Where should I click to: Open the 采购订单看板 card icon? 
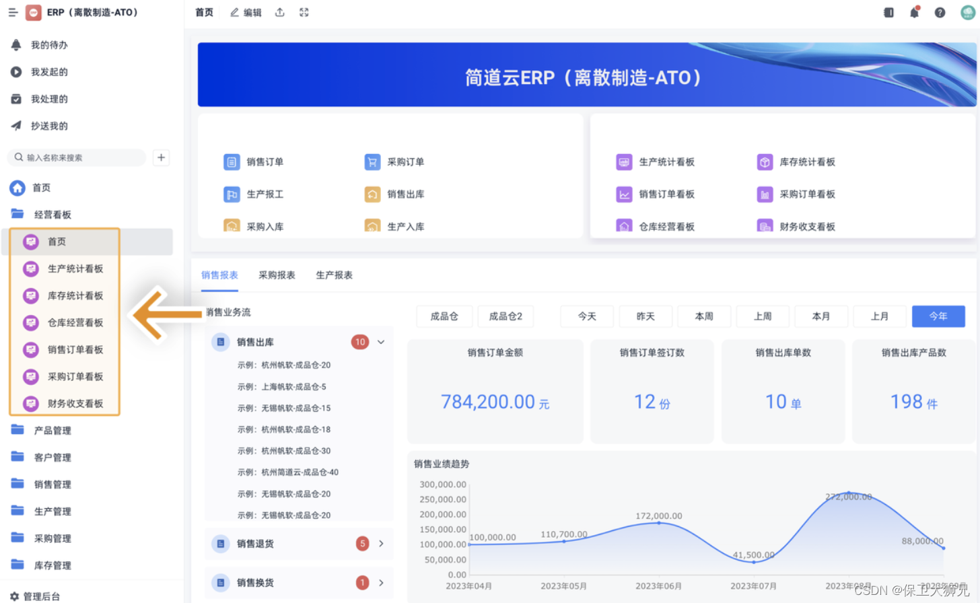[765, 194]
